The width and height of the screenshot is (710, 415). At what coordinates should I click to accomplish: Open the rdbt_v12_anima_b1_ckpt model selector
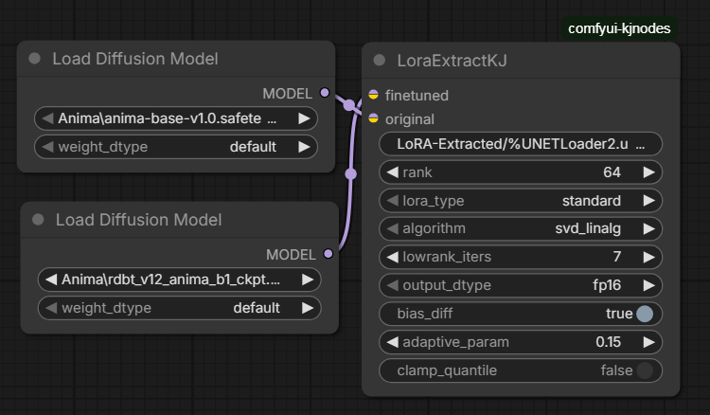179,280
